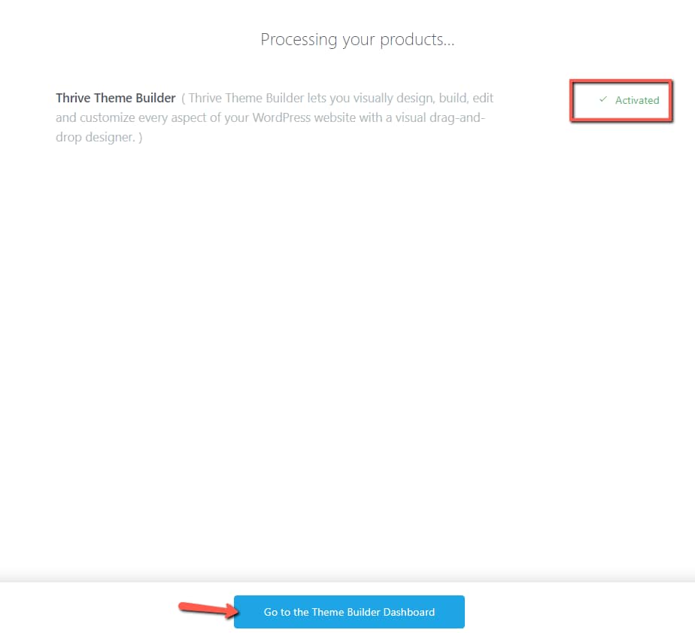Screen dimensions: 695x633
Task: Click the word "products..." in the heading
Action: 421,39
